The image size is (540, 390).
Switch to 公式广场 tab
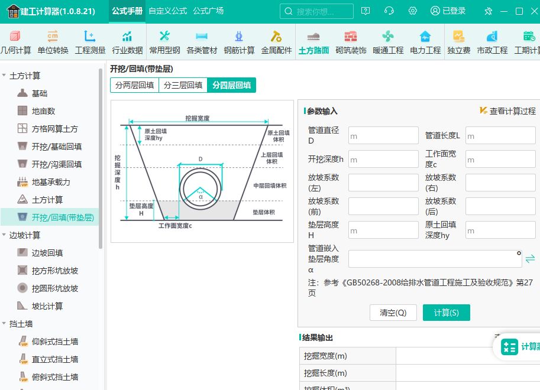tap(208, 11)
